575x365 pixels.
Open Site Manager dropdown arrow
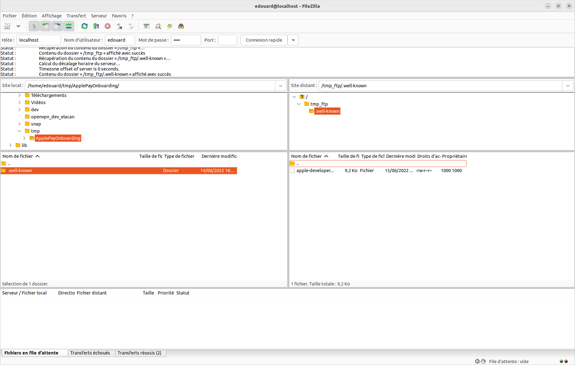pos(18,26)
